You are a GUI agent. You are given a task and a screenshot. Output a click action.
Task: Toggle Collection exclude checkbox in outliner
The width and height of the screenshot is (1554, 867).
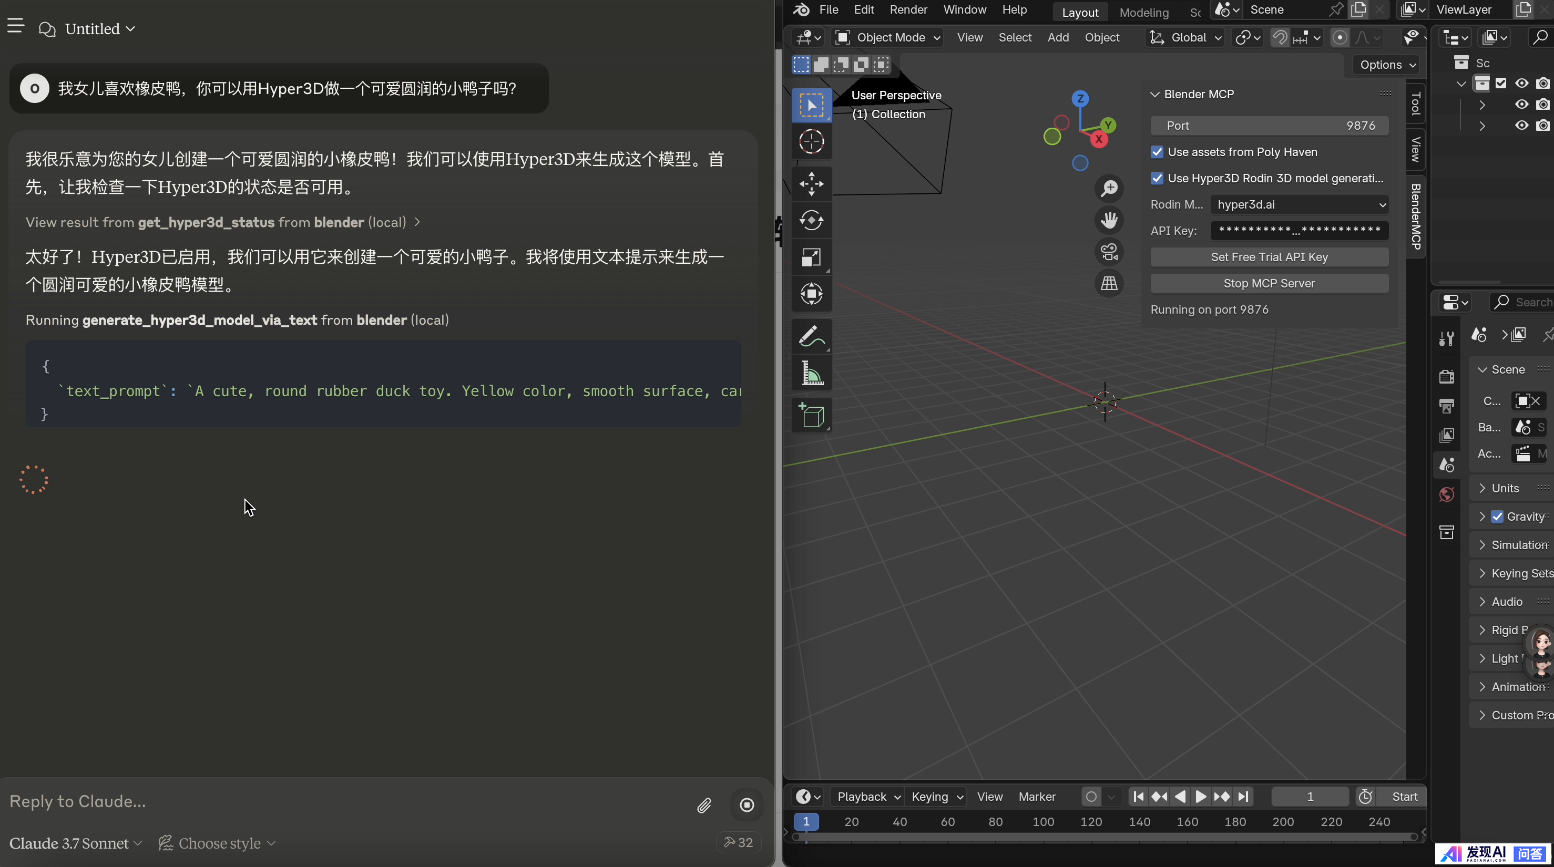(x=1501, y=83)
